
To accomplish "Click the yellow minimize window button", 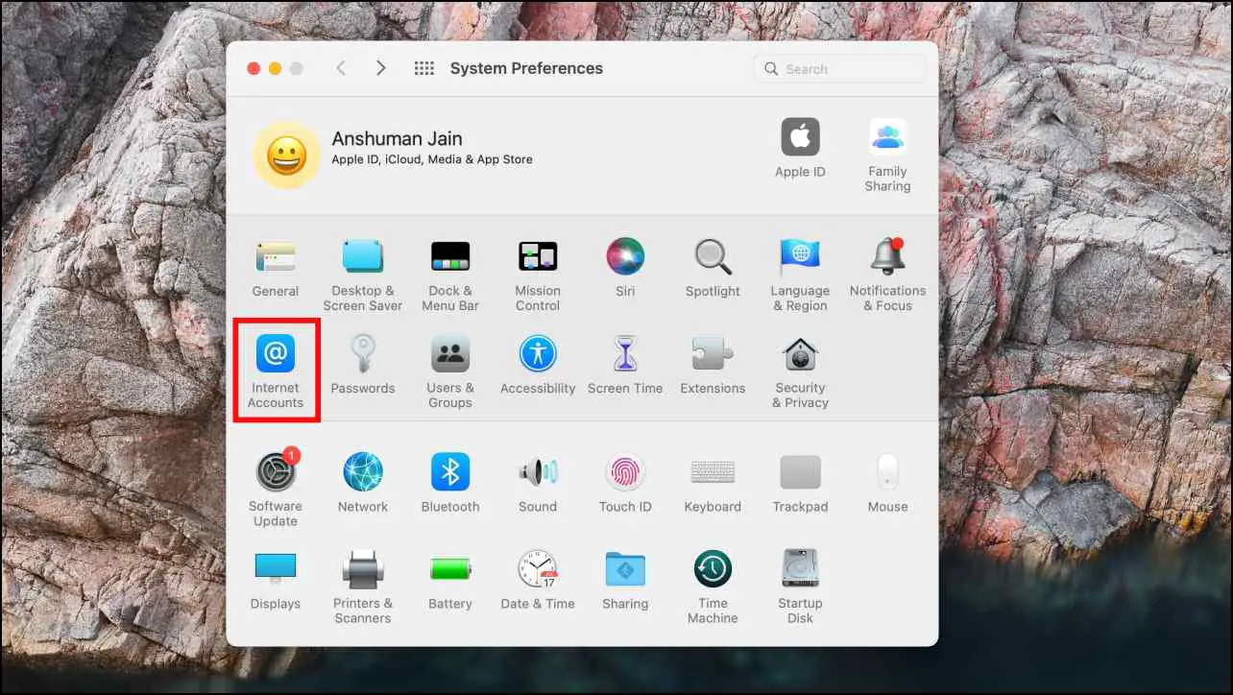I will click(275, 68).
